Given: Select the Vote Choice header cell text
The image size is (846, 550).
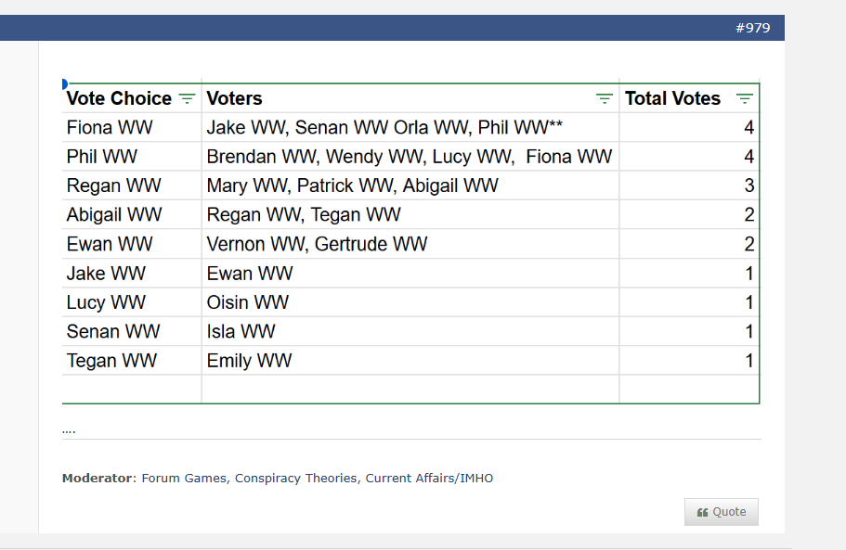Looking at the screenshot, I should (x=119, y=99).
